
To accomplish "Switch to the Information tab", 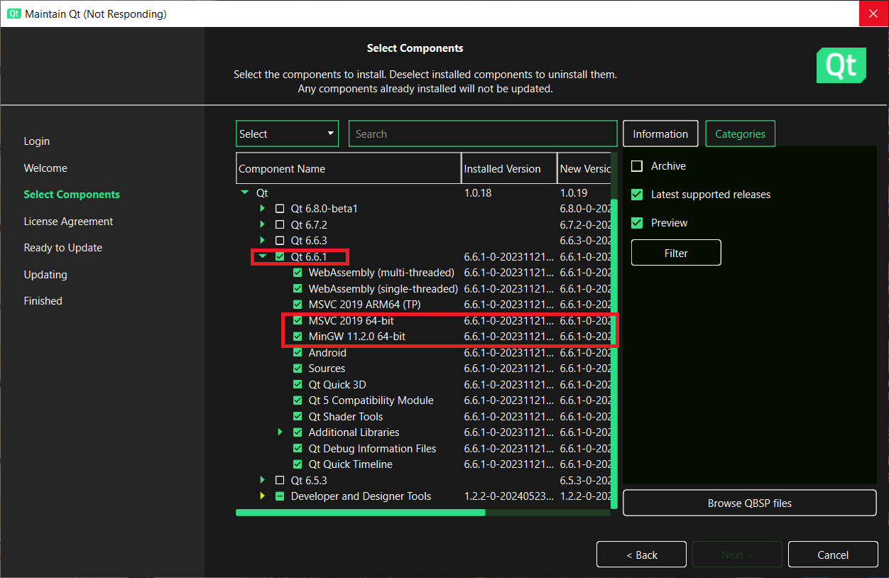I will (660, 133).
